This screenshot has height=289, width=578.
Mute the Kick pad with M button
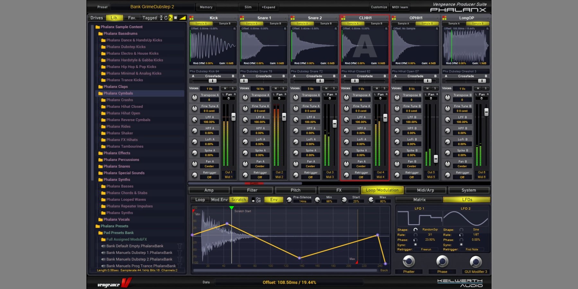click(x=225, y=88)
